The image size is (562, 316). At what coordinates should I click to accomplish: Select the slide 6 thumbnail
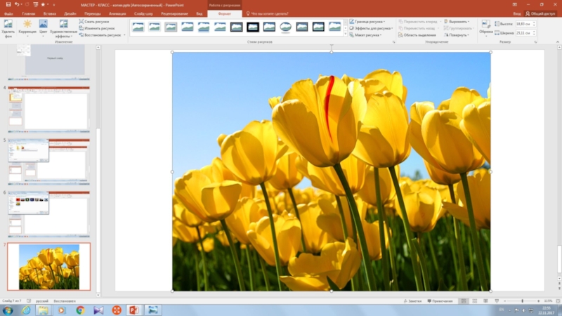point(49,213)
